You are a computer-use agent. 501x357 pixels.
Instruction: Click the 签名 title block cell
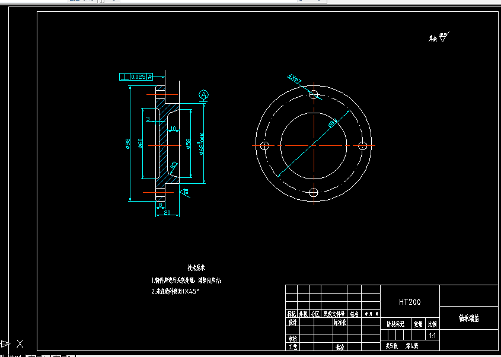click(354, 314)
